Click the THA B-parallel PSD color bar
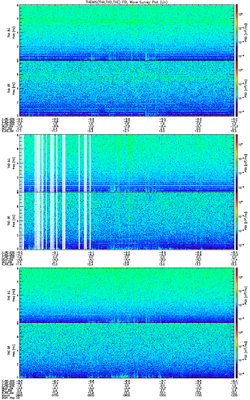This screenshot has height=400, width=250. point(237,88)
